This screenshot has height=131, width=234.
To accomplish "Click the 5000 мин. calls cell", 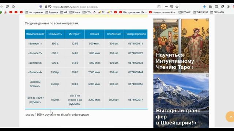I will pos(94,84).
